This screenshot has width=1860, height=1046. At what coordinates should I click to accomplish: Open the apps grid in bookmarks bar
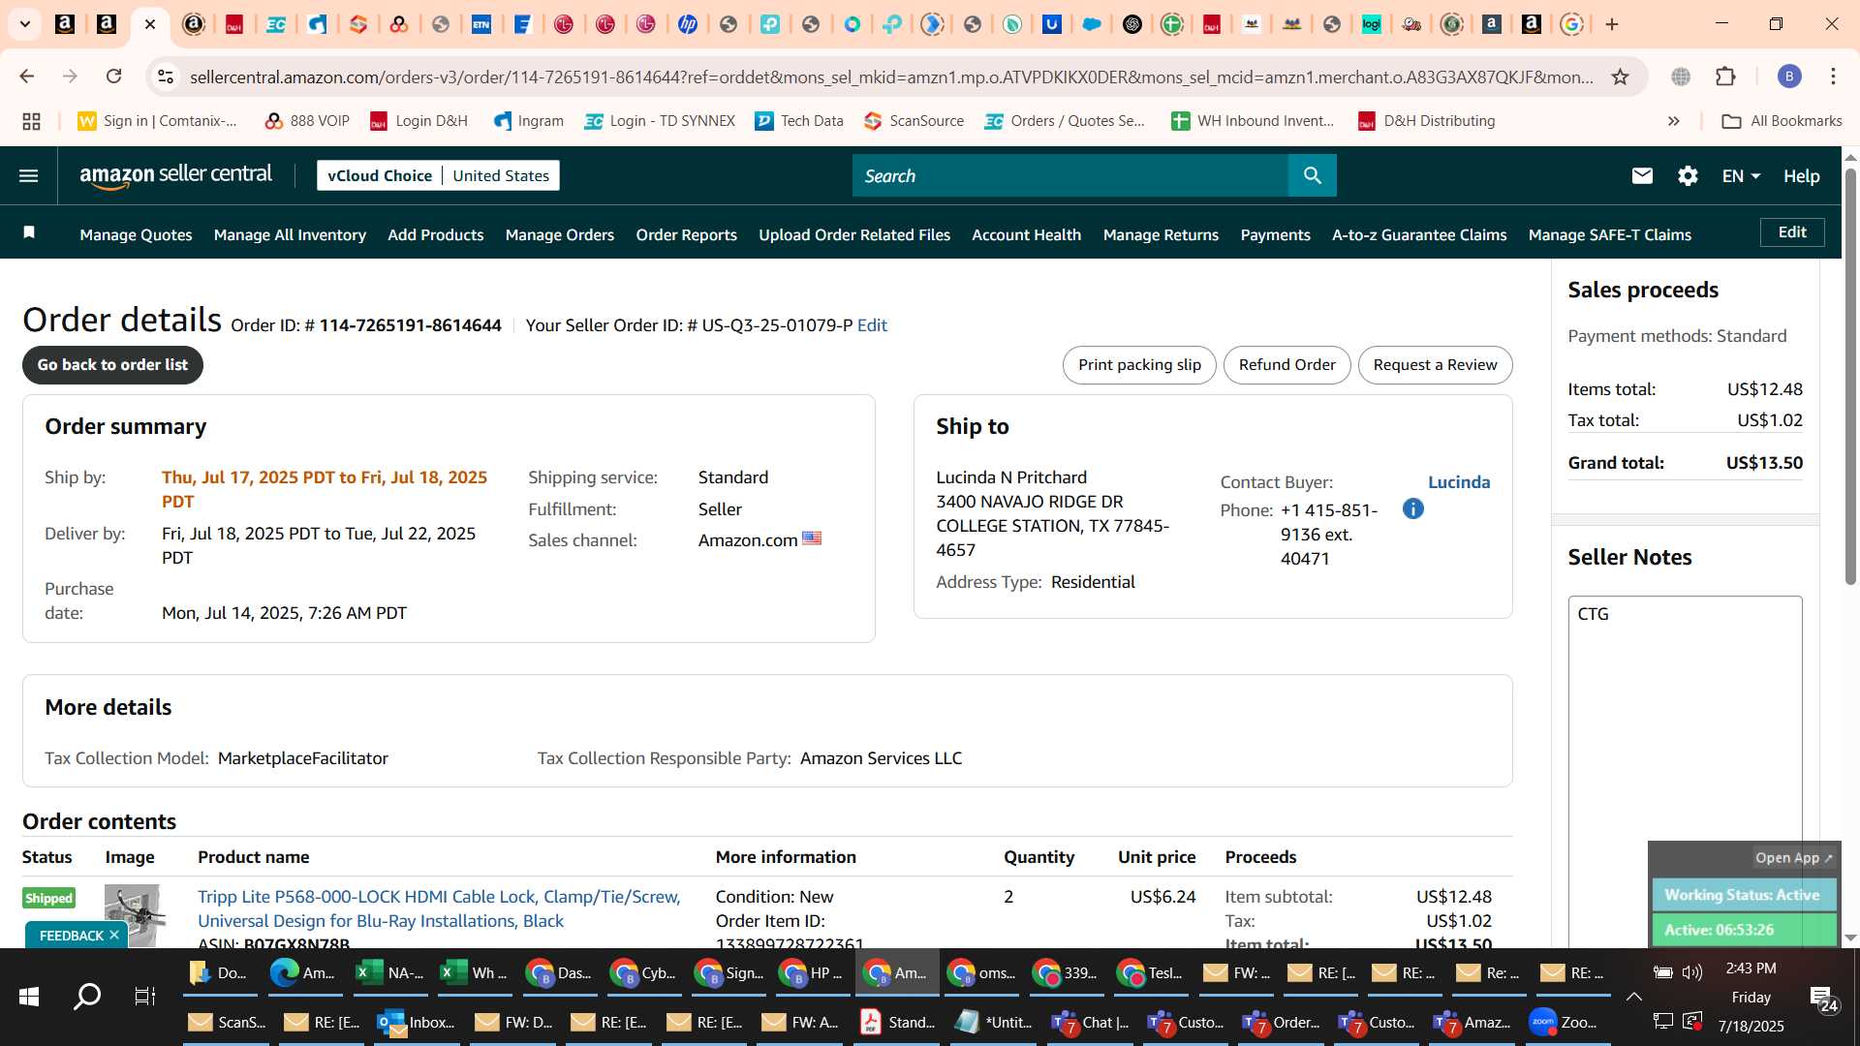(31, 121)
